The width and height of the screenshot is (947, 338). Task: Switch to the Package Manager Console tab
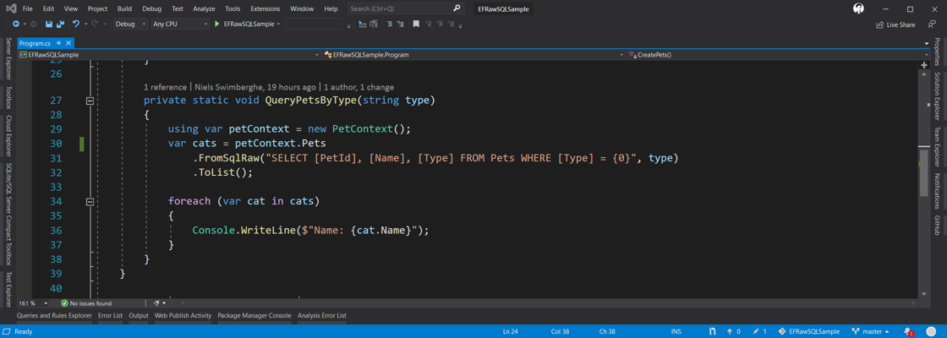(x=254, y=316)
